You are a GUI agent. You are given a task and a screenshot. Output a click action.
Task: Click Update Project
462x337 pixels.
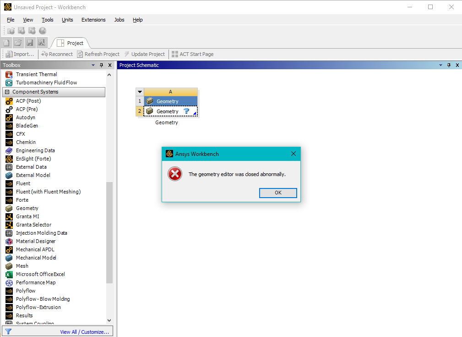[145, 54]
